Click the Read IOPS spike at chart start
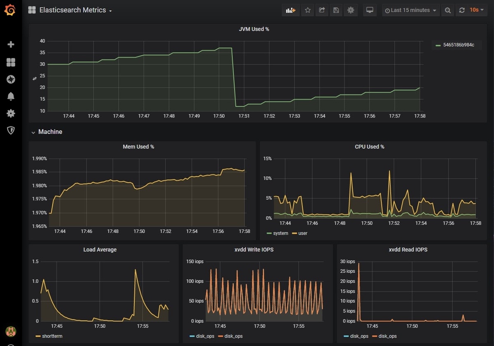The width and height of the screenshot is (494, 346). (359, 263)
